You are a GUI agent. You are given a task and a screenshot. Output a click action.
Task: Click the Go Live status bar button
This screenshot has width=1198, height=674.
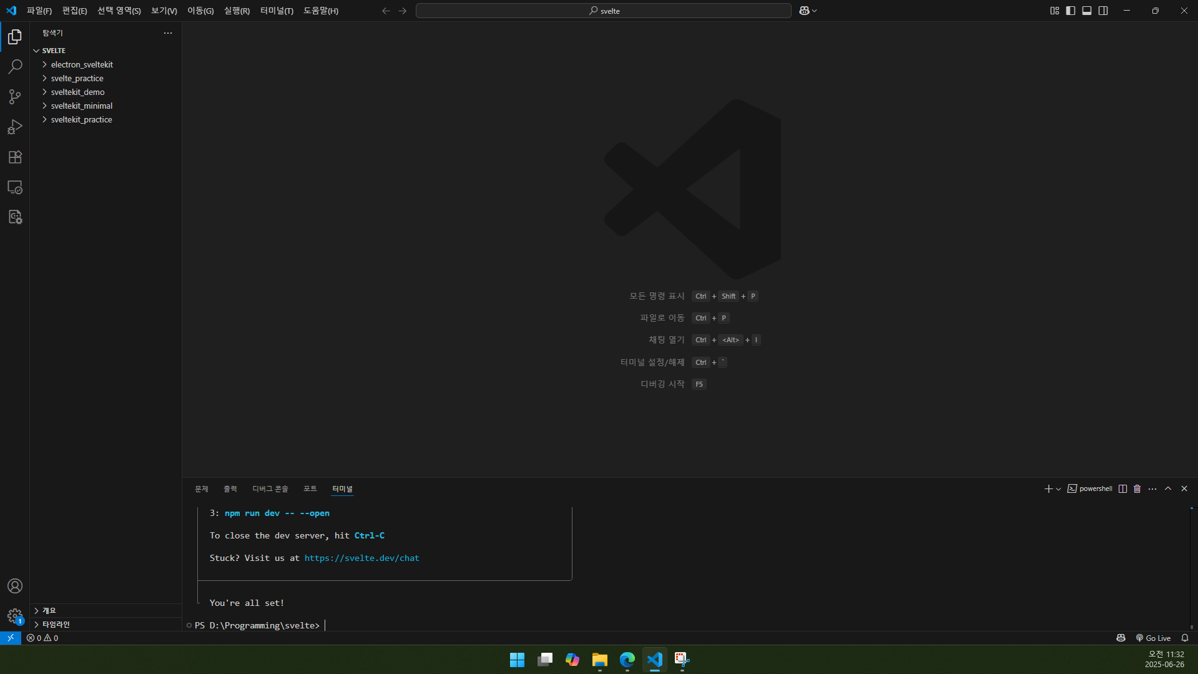(x=1153, y=638)
